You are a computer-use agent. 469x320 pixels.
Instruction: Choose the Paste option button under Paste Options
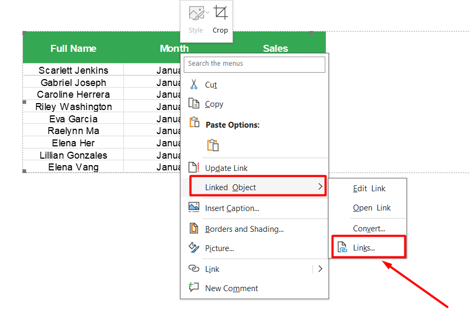click(x=213, y=145)
